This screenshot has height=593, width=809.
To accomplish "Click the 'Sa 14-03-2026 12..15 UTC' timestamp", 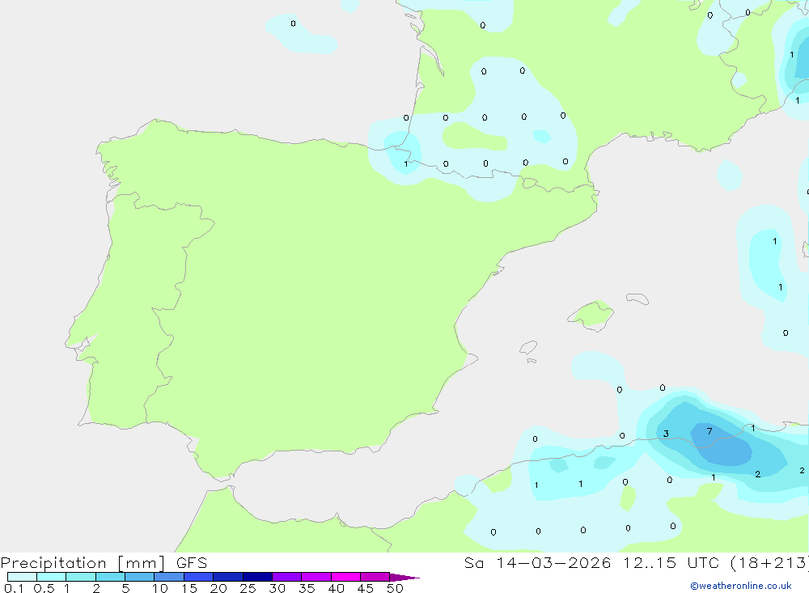I will point(592,562).
